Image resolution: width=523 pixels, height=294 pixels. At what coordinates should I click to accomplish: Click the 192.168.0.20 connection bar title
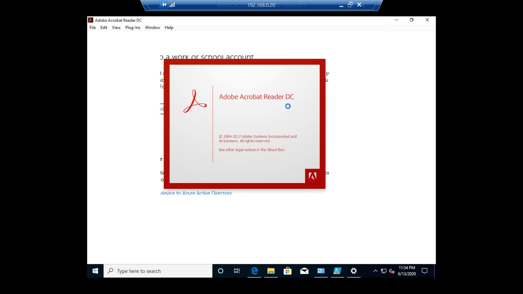(261, 5)
